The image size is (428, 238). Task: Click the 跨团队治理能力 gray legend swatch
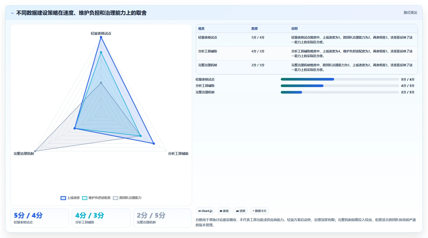115,198
